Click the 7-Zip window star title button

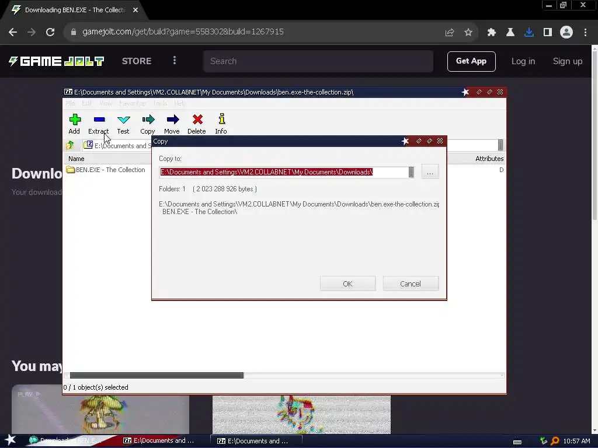[x=465, y=92]
